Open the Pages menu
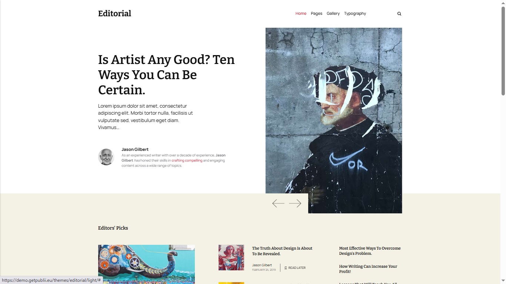The image size is (506, 284). [x=316, y=13]
